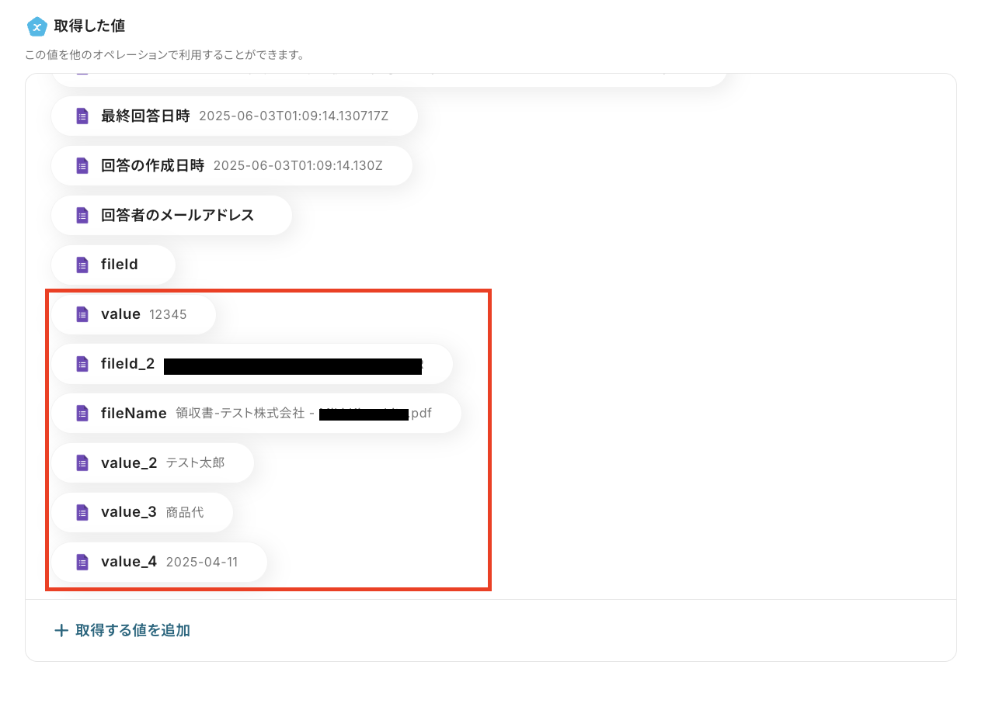Select the 最終回答日時 value chip
The height and width of the screenshot is (703, 985).
point(235,116)
